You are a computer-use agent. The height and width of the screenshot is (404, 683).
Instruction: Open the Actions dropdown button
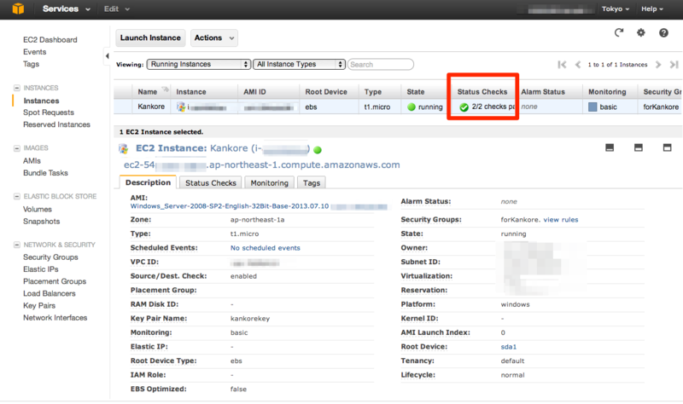pyautogui.click(x=214, y=38)
